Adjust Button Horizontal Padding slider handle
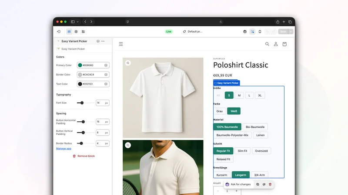This screenshot has height=195, width=348. tap(83, 122)
